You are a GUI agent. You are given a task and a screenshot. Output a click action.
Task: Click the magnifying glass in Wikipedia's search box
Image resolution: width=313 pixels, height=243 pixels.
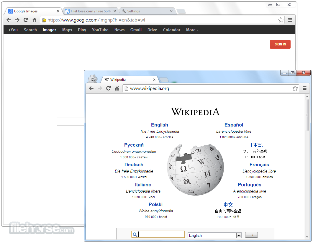click(x=135, y=234)
